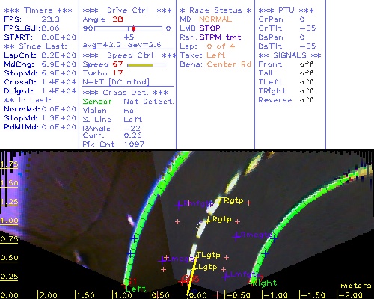Click the green Right lane label

(x=265, y=283)
